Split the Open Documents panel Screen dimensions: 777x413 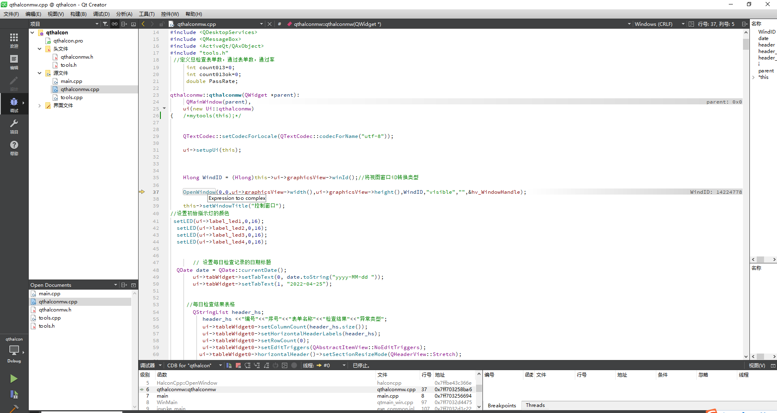point(124,285)
